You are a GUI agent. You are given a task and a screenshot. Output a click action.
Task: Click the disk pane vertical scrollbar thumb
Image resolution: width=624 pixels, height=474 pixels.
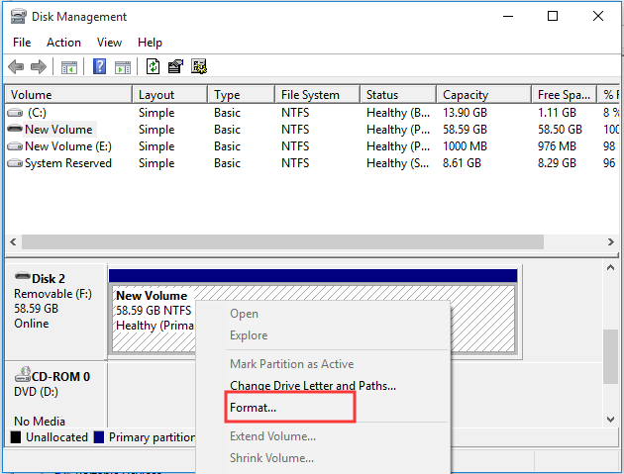coord(610,356)
